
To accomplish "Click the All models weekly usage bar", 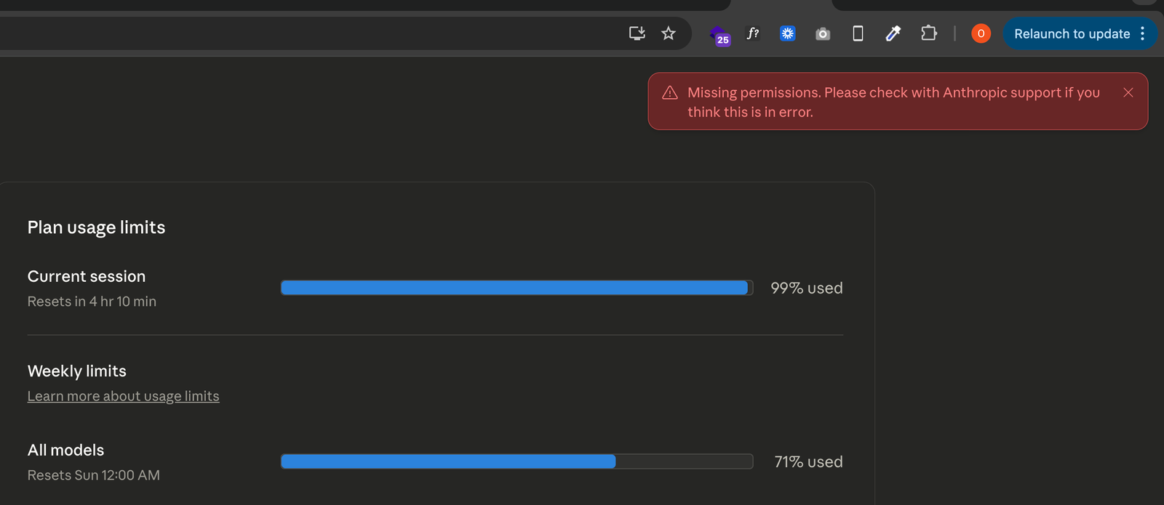I will 517,461.
